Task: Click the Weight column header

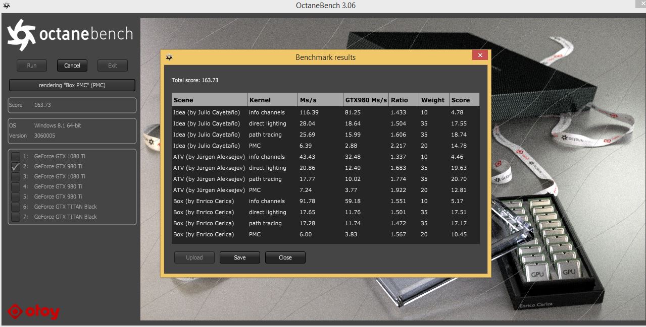Action: [434, 100]
